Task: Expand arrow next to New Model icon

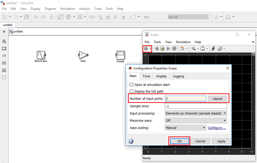Action: coord(10,17)
